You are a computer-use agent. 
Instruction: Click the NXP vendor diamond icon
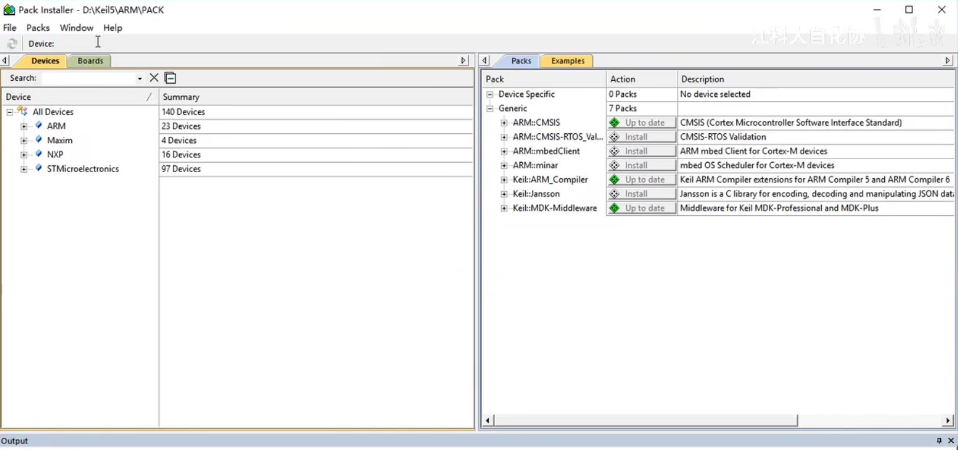coord(39,153)
